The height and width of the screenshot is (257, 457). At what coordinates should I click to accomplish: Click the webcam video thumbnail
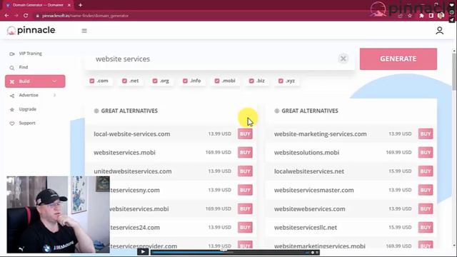[59, 214]
